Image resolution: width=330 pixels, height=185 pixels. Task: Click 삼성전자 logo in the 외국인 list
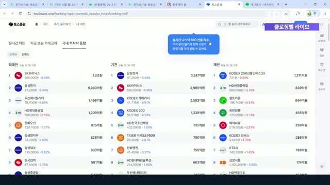pyautogui.click(x=19, y=88)
